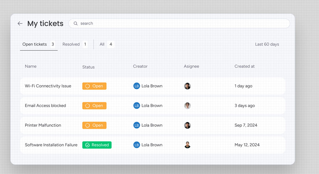
Task: Click the Resolved status badge for Software Installation Failure
Action: (x=97, y=145)
